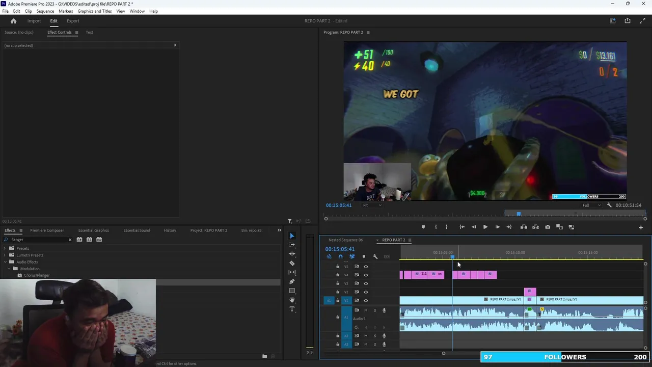Screen dimensions: 652x367
Task: Select the Razor tool
Action: pyautogui.click(x=292, y=263)
